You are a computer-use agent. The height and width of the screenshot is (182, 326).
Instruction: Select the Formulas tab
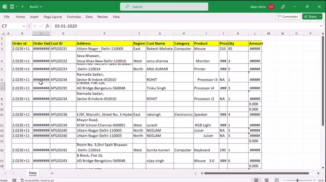pos(74,17)
